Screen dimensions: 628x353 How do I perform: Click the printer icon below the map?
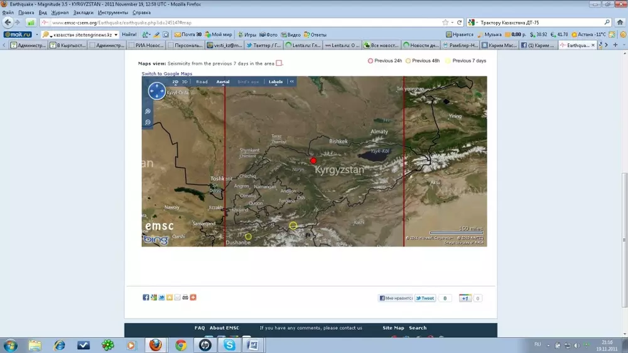[185, 297]
